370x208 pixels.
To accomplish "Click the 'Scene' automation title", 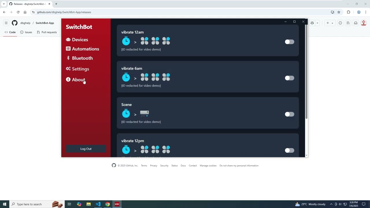I will click(x=127, y=105).
